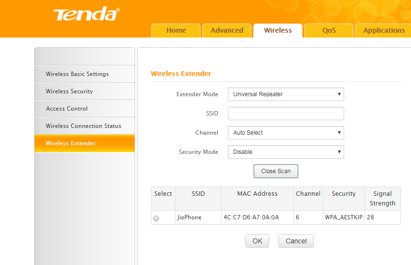Select Wireless Extender sidebar item
Viewport: 411px width, 265px height.
(85, 143)
